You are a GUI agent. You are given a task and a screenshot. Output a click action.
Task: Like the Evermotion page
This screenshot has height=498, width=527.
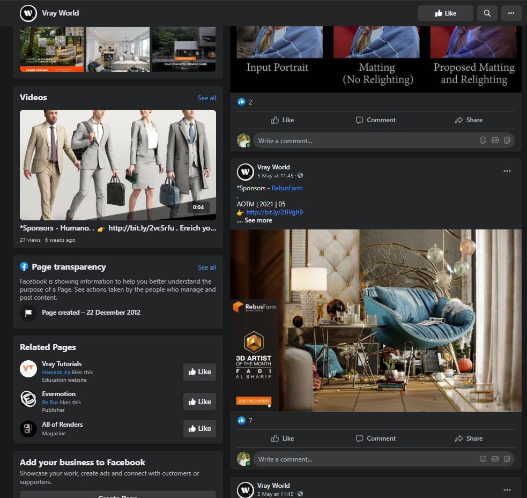tap(199, 402)
